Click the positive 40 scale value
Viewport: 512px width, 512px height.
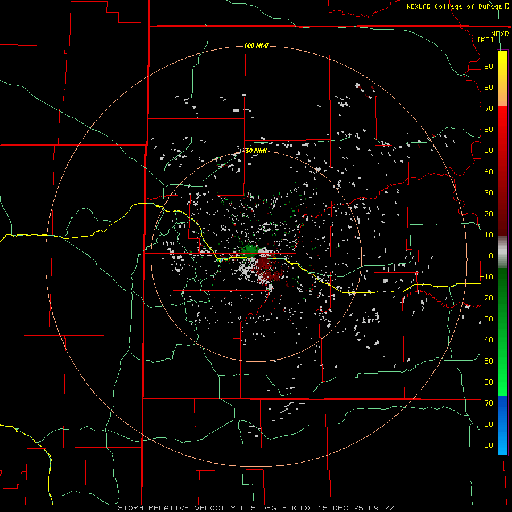click(489, 171)
